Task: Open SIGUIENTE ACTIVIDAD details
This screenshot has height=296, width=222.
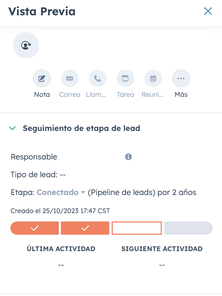Action: pos(162,249)
